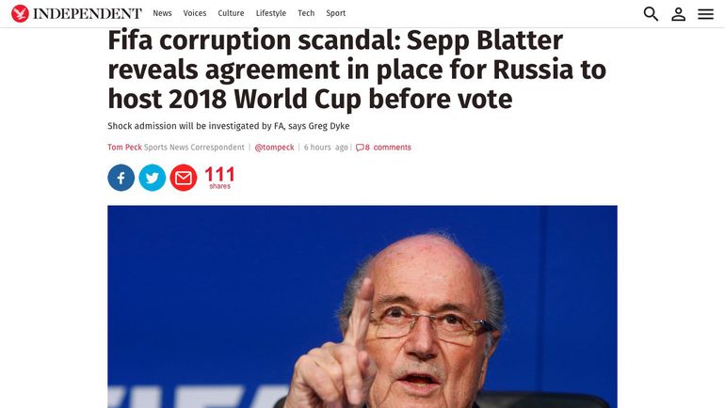Go to the Lifestyle section

tap(271, 13)
